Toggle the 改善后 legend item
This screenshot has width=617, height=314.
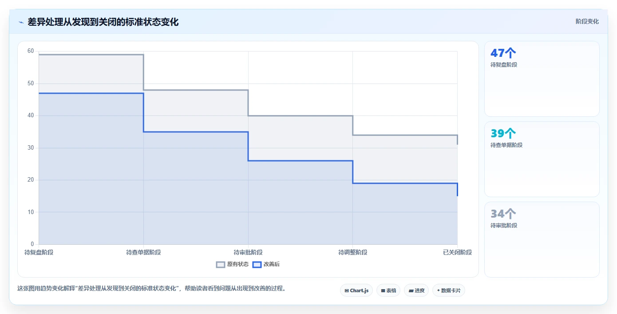[x=266, y=264]
